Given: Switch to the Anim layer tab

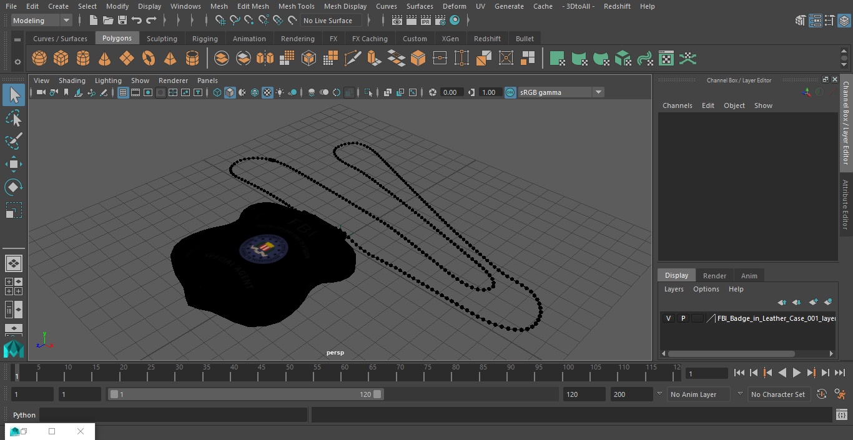Looking at the screenshot, I should (x=749, y=276).
